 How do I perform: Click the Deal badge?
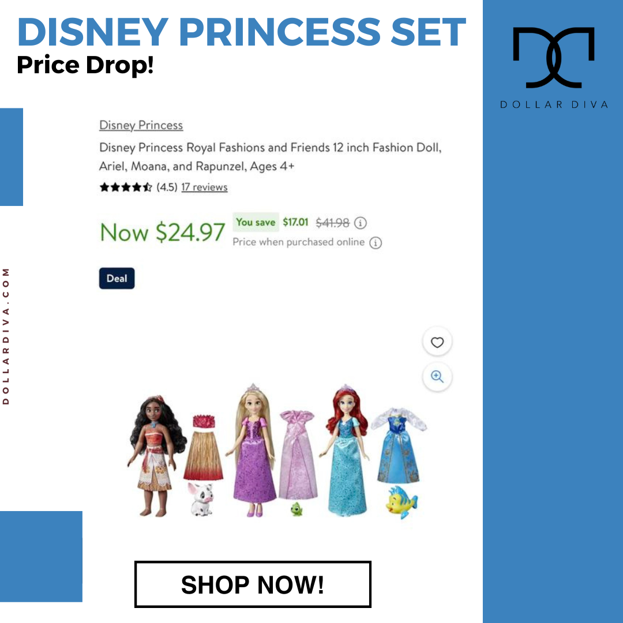coord(117,278)
